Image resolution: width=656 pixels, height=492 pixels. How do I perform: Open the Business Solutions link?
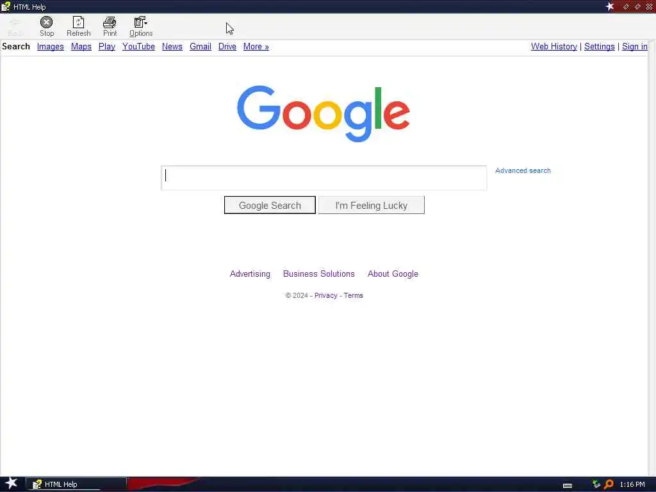[319, 274]
